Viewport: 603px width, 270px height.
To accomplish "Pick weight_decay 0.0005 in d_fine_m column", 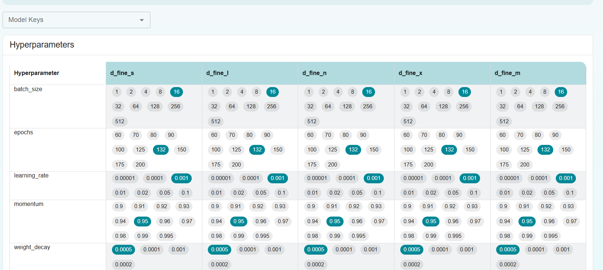I will (x=508, y=250).
